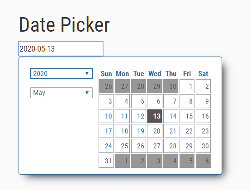Open the 2020 year dropdown
The width and height of the screenshot is (251, 190).
[x=62, y=73]
